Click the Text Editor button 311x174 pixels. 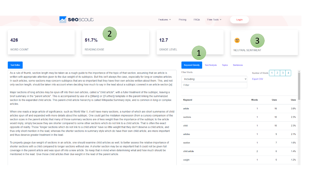click(x=15, y=65)
